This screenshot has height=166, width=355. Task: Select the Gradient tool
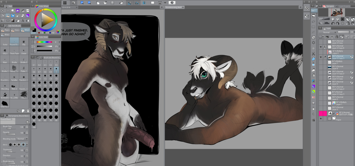pyautogui.click(x=13, y=20)
